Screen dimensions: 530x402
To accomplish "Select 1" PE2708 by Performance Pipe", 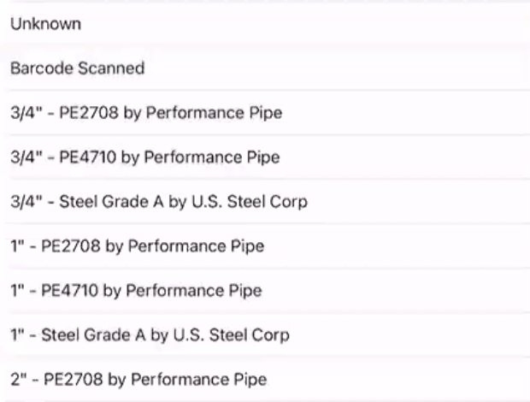I will pos(137,246).
